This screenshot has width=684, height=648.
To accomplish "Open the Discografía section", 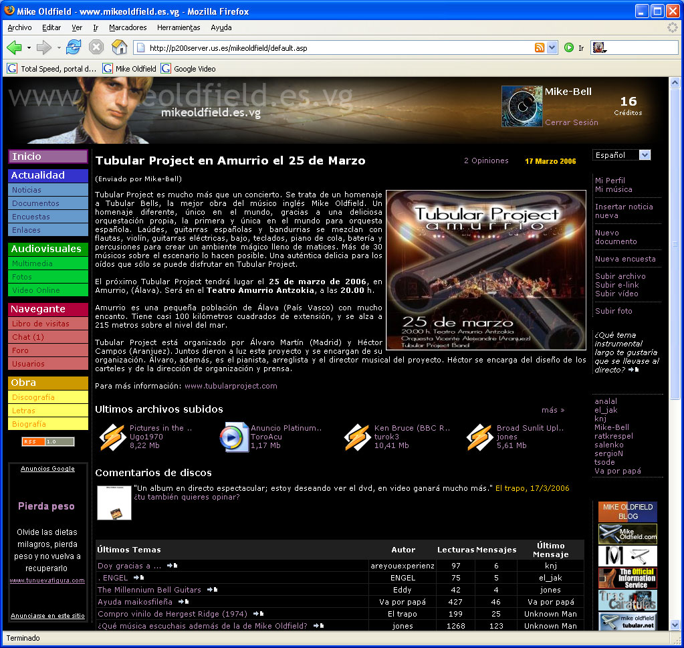I will (48, 397).
